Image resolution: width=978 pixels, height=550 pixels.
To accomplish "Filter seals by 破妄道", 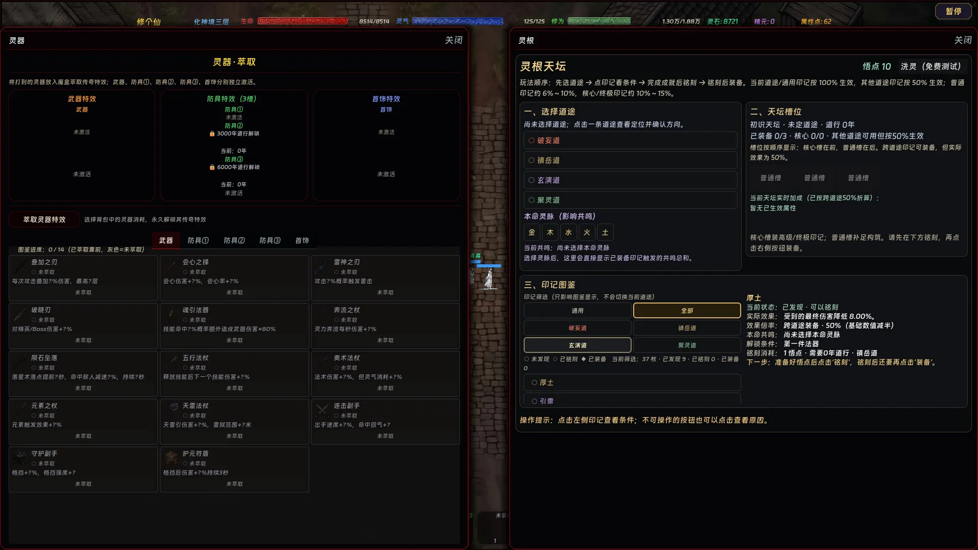I will pos(578,328).
